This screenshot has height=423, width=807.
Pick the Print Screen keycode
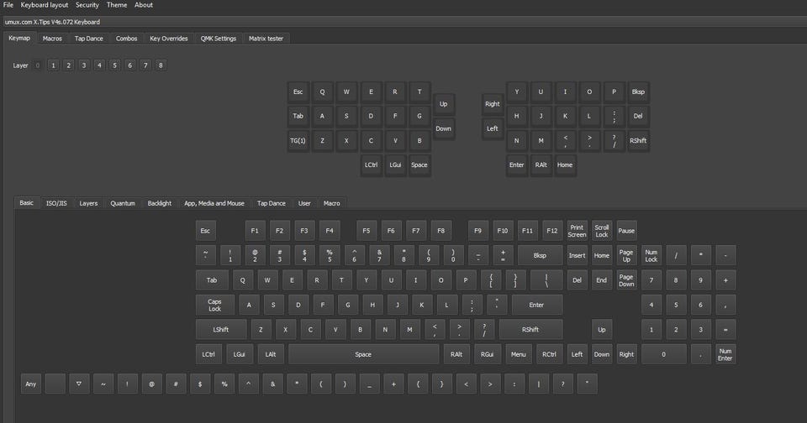[x=577, y=231]
